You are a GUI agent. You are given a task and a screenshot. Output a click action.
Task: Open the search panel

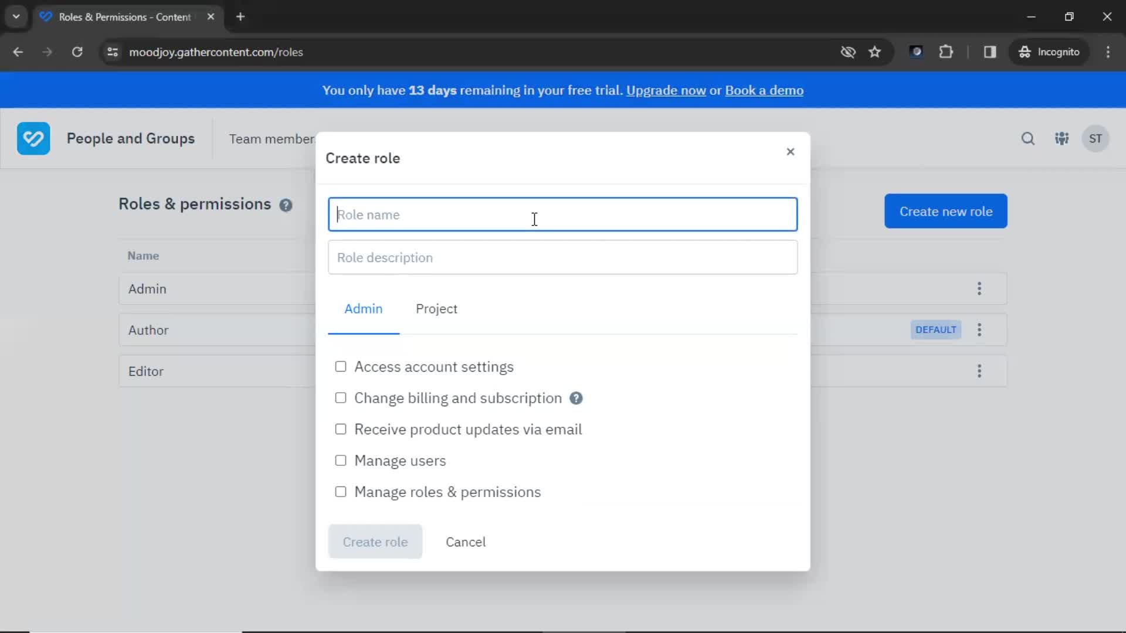click(x=1028, y=138)
